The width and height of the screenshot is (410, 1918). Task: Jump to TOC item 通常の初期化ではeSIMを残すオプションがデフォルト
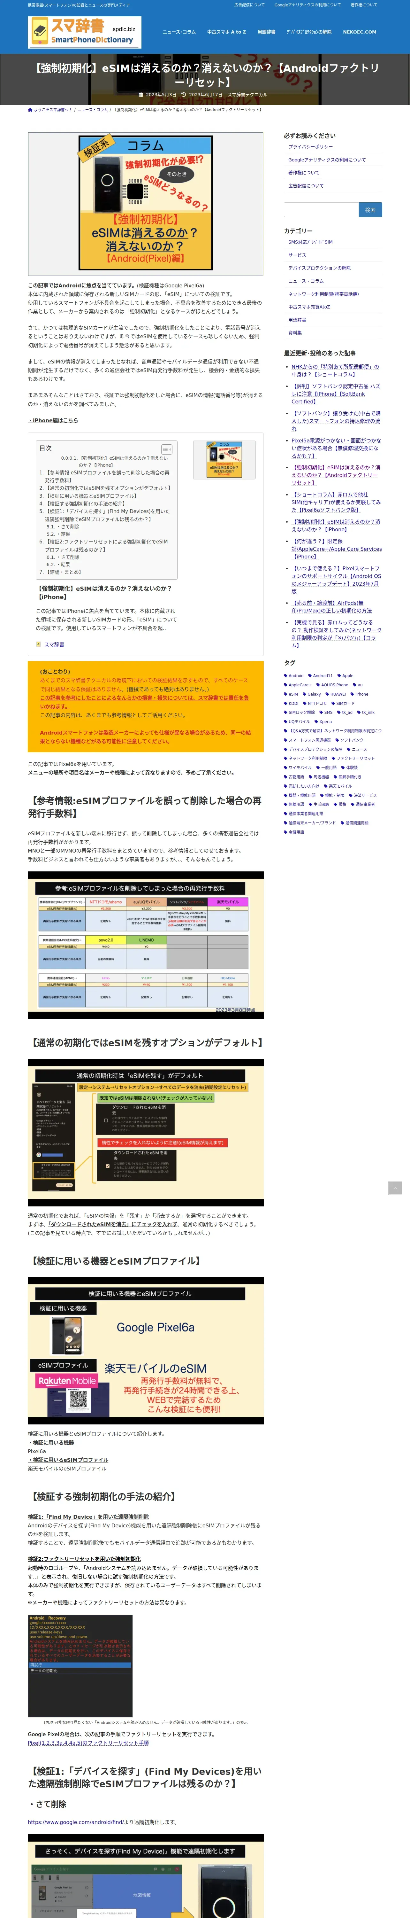click(109, 488)
